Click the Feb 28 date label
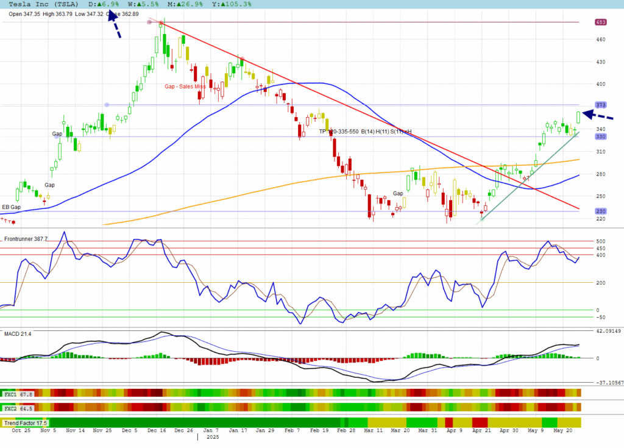This screenshot has width=624, height=448. [x=347, y=430]
